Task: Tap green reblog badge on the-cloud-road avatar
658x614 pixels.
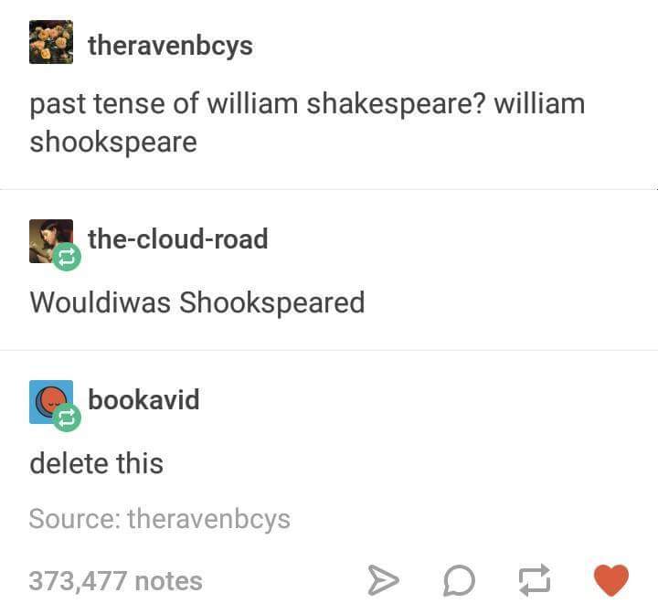Action: (67, 257)
